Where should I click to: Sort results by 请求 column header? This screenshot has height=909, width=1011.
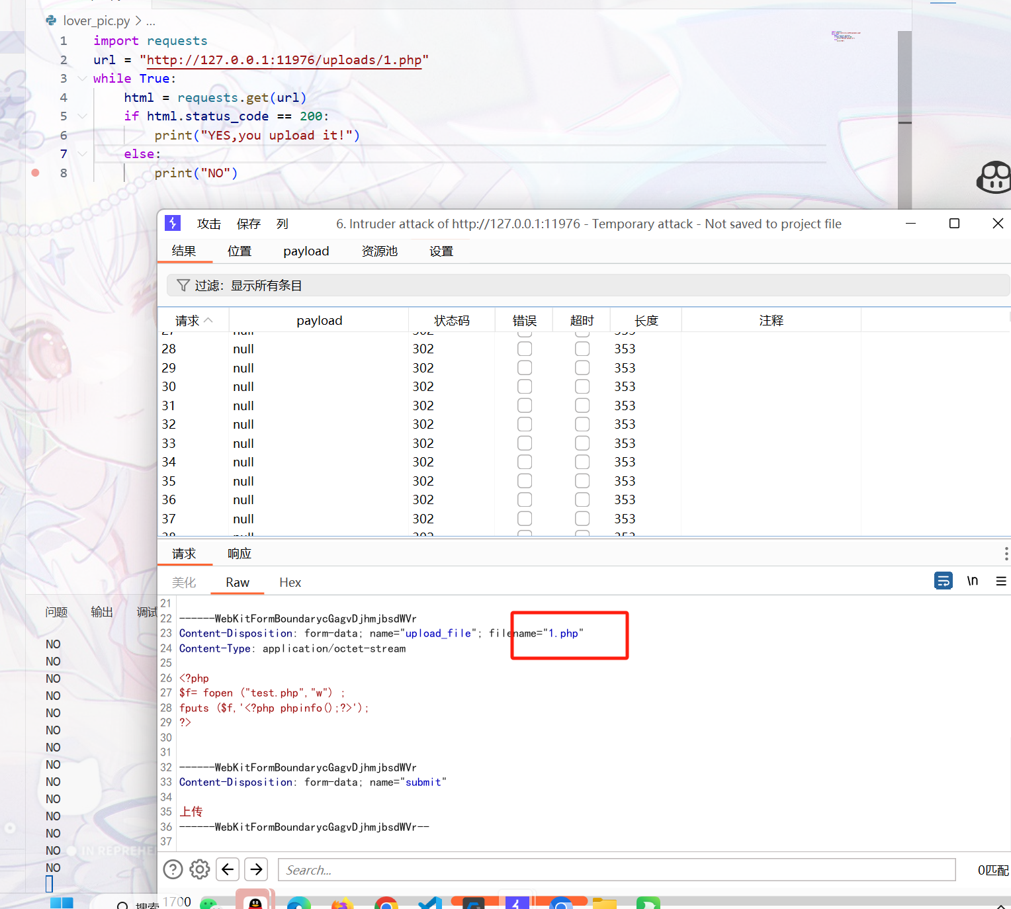[x=193, y=320]
